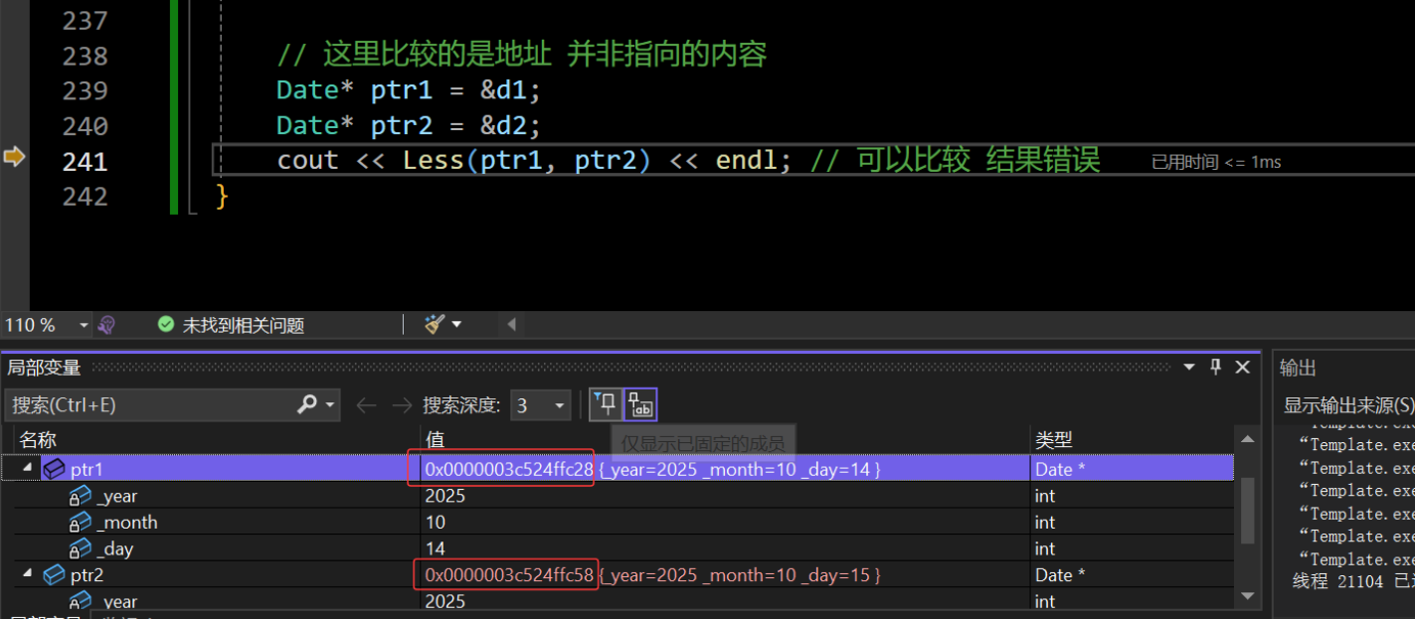Click value 10 of _month

pyautogui.click(x=435, y=523)
